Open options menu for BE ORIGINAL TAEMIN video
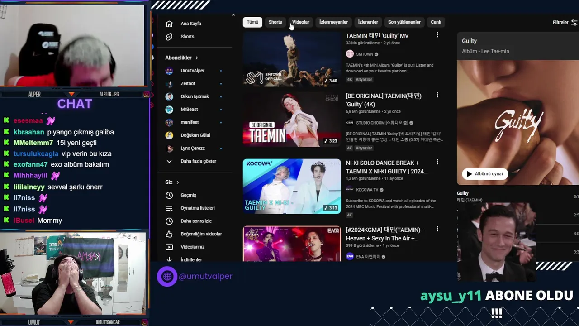 pos(437,95)
